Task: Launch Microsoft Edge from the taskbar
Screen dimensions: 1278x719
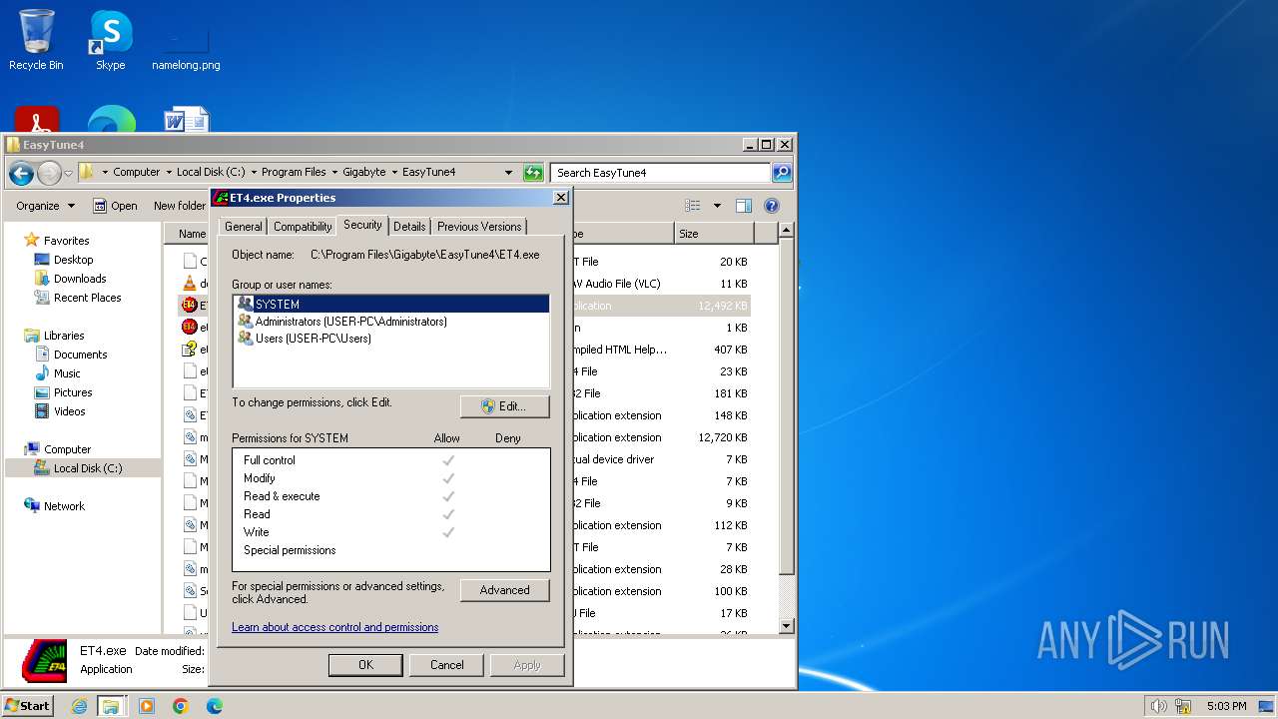Action: 215,706
